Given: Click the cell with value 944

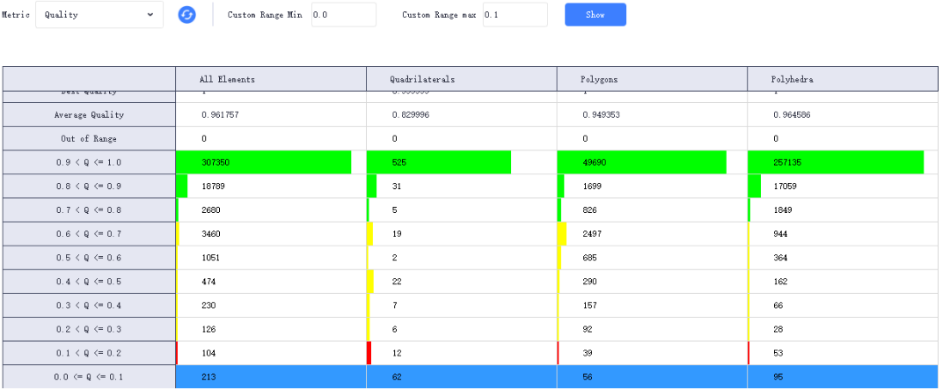Looking at the screenshot, I should coord(842,234).
